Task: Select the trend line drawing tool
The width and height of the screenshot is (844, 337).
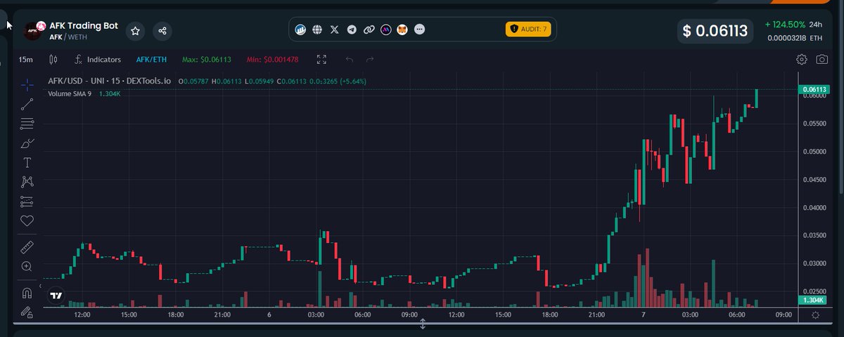Action: (27, 105)
